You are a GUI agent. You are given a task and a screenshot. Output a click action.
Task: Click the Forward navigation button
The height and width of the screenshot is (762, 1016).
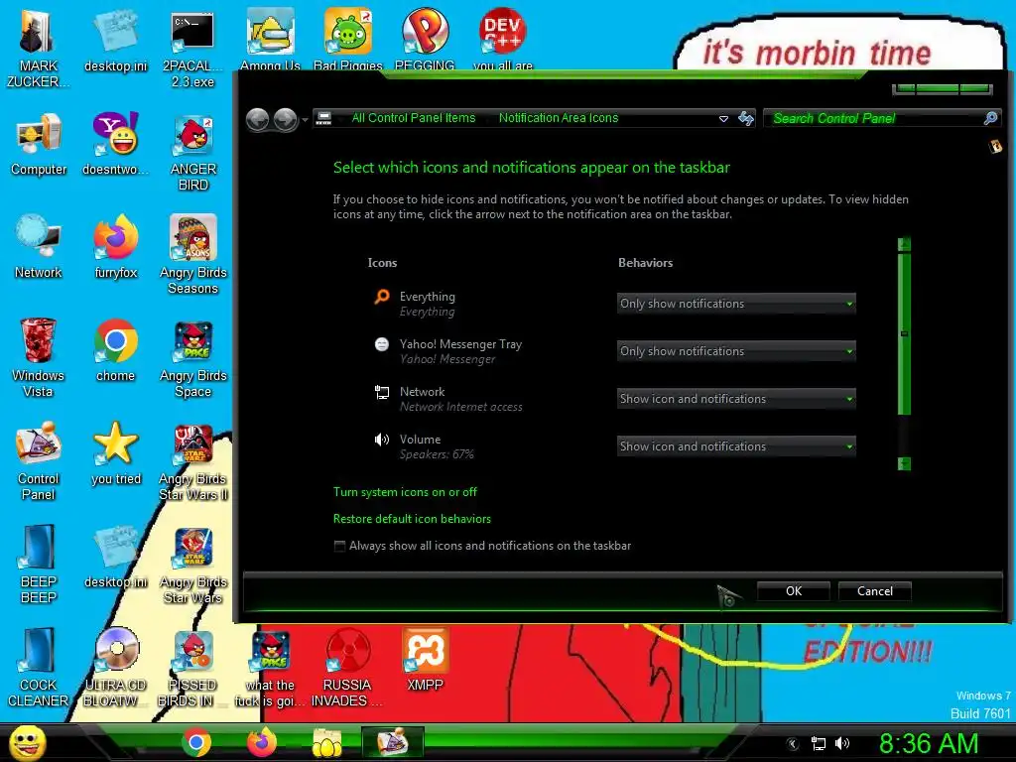(286, 119)
